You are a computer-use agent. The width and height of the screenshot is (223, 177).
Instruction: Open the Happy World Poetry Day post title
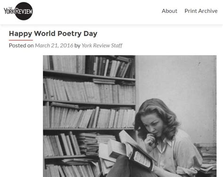coord(53,34)
